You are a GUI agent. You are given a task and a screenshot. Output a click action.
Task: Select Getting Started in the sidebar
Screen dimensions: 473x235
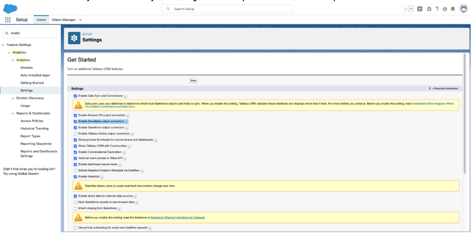[x=32, y=83]
